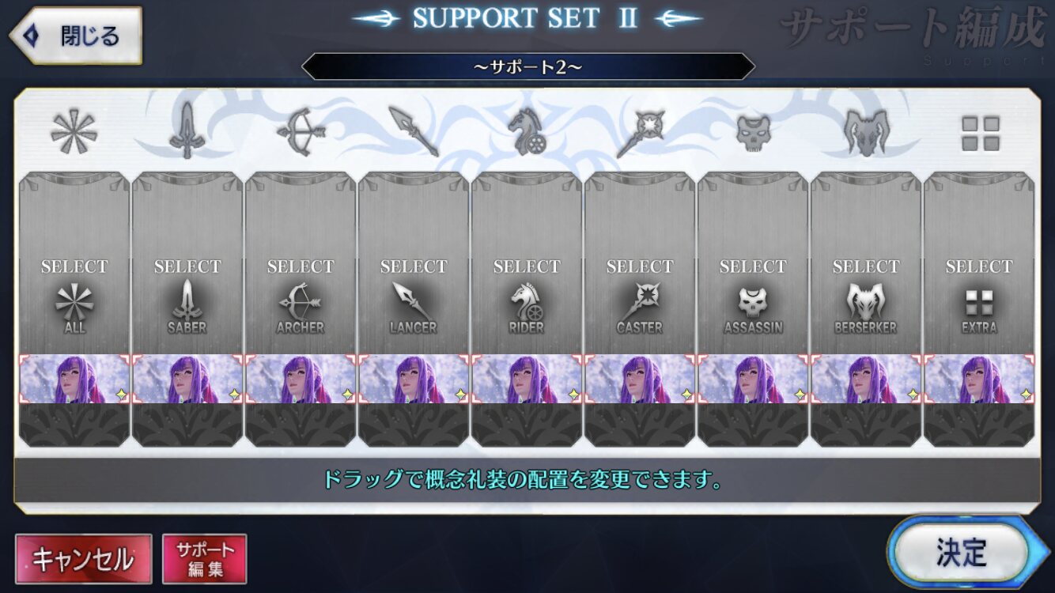This screenshot has width=1055, height=593.
Task: Tap the キャンセル cancel button
Action: (83, 559)
